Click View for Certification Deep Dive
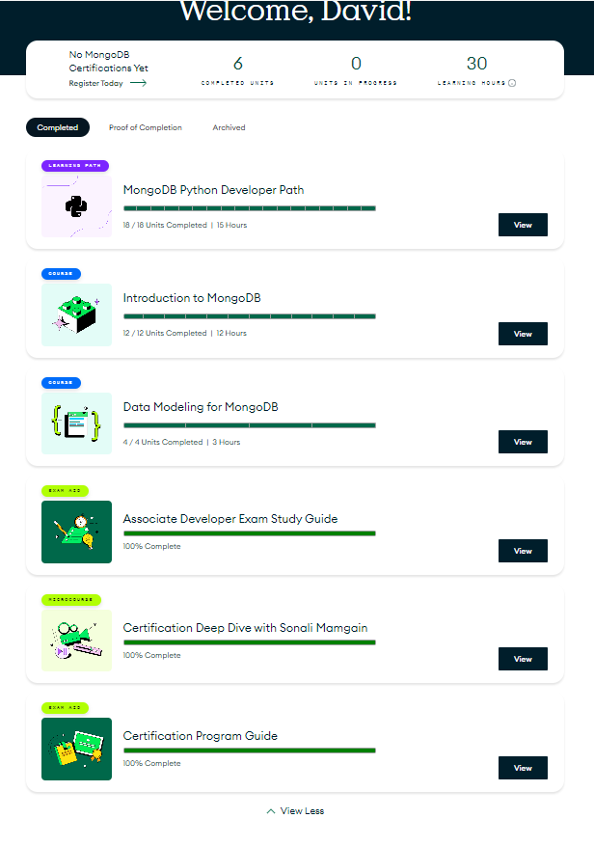 pos(523,659)
